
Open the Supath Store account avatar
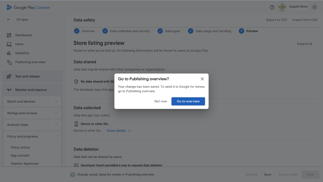(x=282, y=7)
